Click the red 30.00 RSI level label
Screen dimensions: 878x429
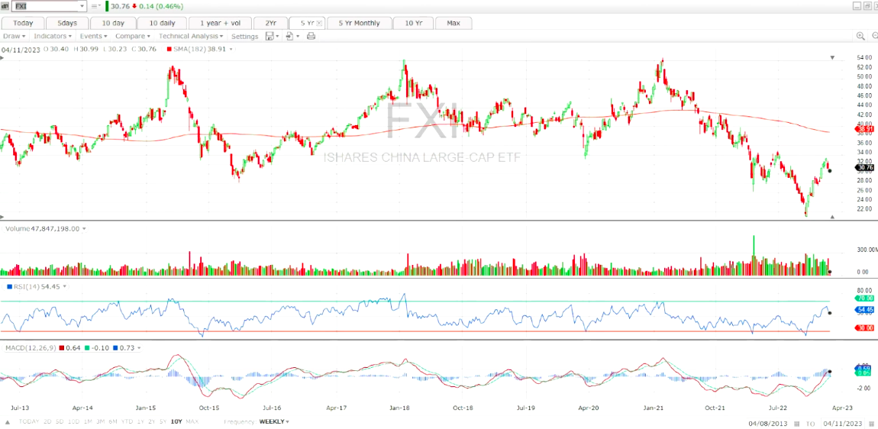click(x=865, y=328)
